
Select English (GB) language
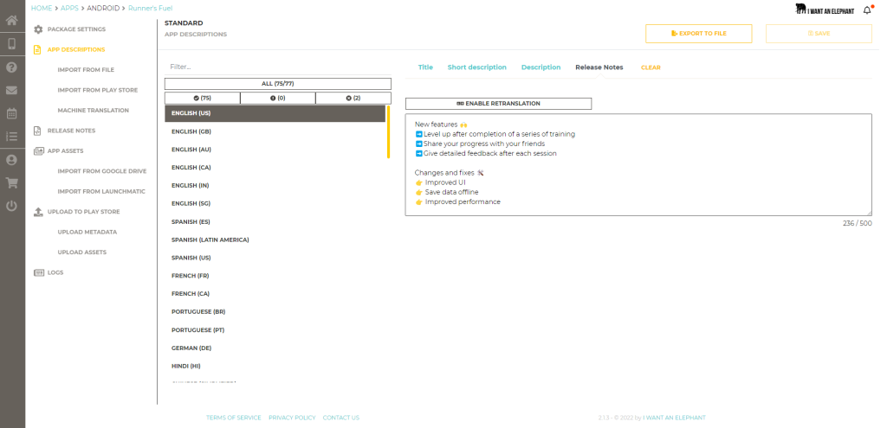[275, 131]
